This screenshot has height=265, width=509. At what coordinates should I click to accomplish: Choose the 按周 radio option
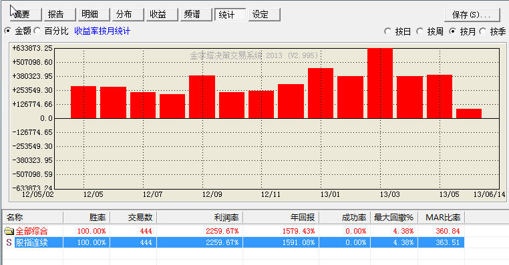click(x=419, y=31)
